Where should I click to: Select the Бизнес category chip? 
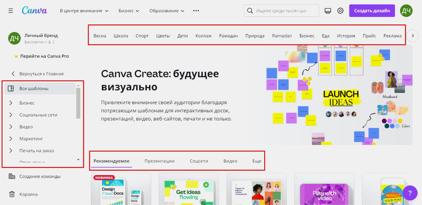coord(307,36)
